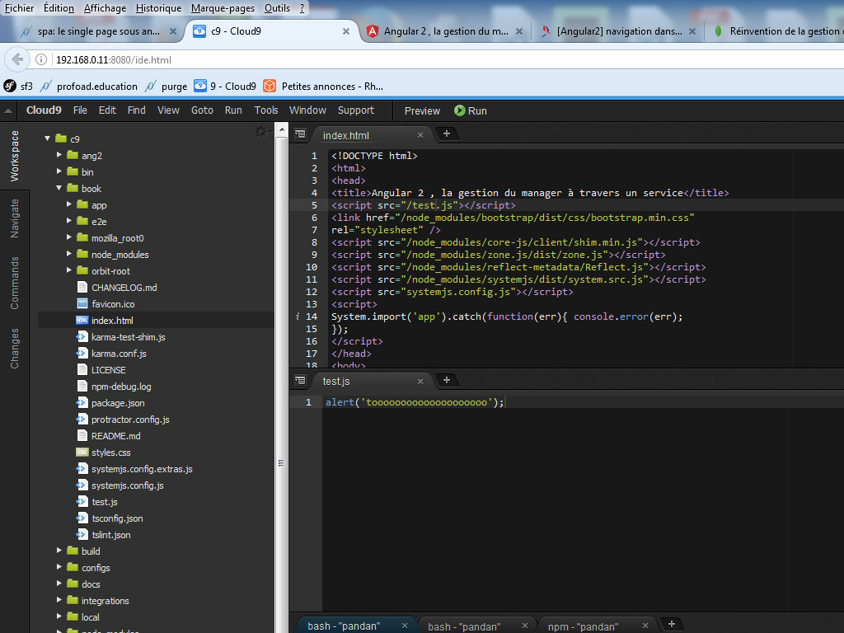Open the 9 - Cloud9 bookmark

pos(225,86)
